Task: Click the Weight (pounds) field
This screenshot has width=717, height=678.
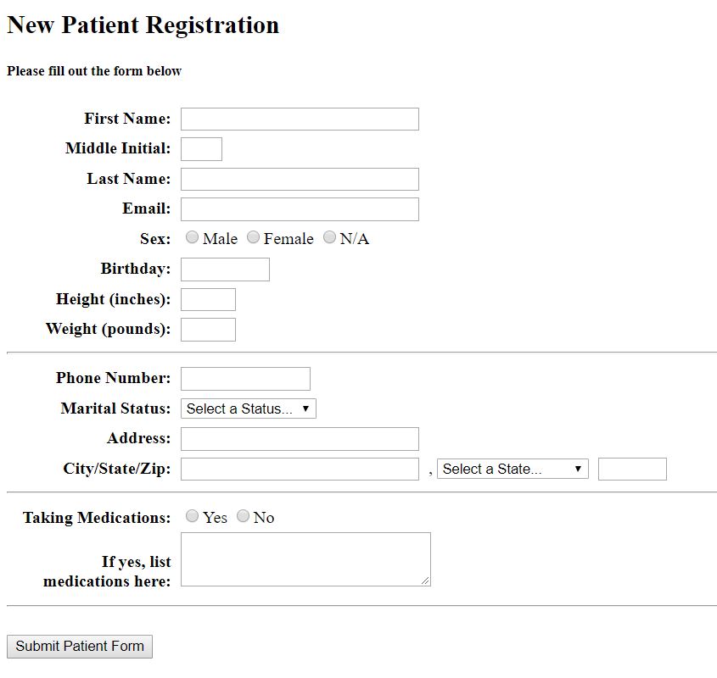Action: 209,330
